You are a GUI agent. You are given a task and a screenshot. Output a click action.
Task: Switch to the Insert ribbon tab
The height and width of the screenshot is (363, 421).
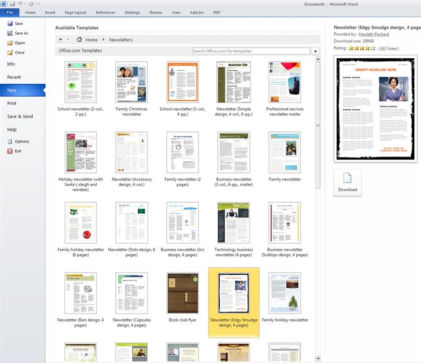click(50, 12)
